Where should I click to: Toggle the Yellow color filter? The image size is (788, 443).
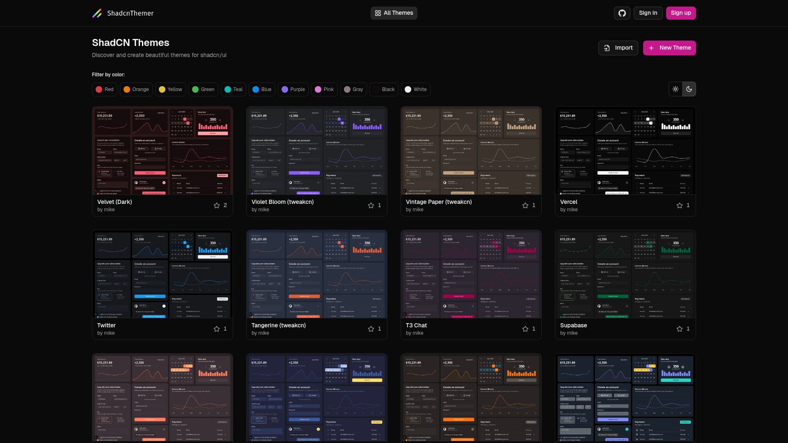tap(170, 89)
